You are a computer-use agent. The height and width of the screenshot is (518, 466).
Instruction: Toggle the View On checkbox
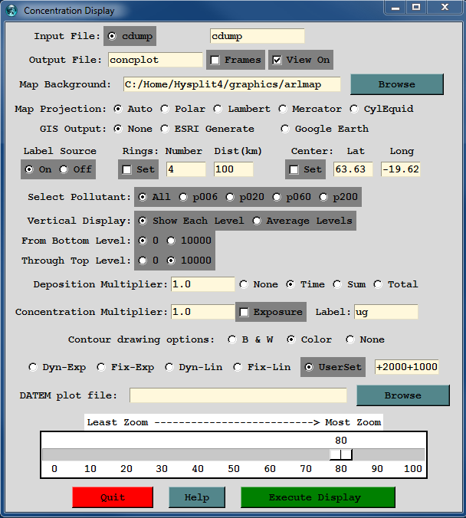[x=277, y=60]
